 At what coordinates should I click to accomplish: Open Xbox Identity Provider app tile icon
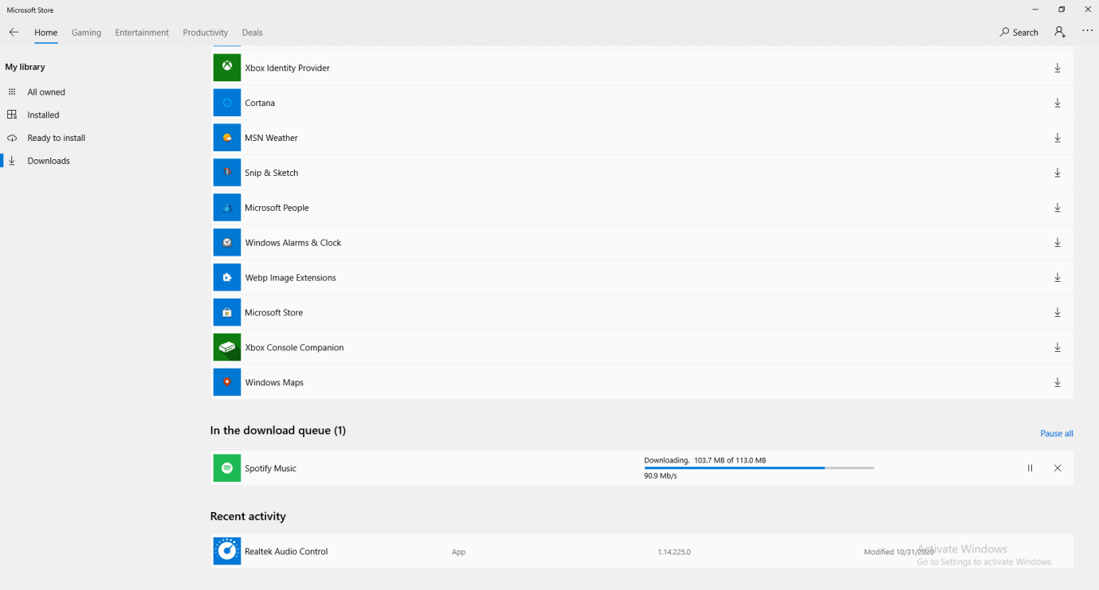point(227,68)
